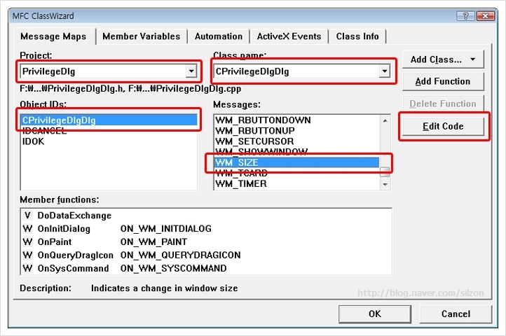Click the Messages list scrollbar thumb
Screen dimensions: 506x336
coord(385,172)
